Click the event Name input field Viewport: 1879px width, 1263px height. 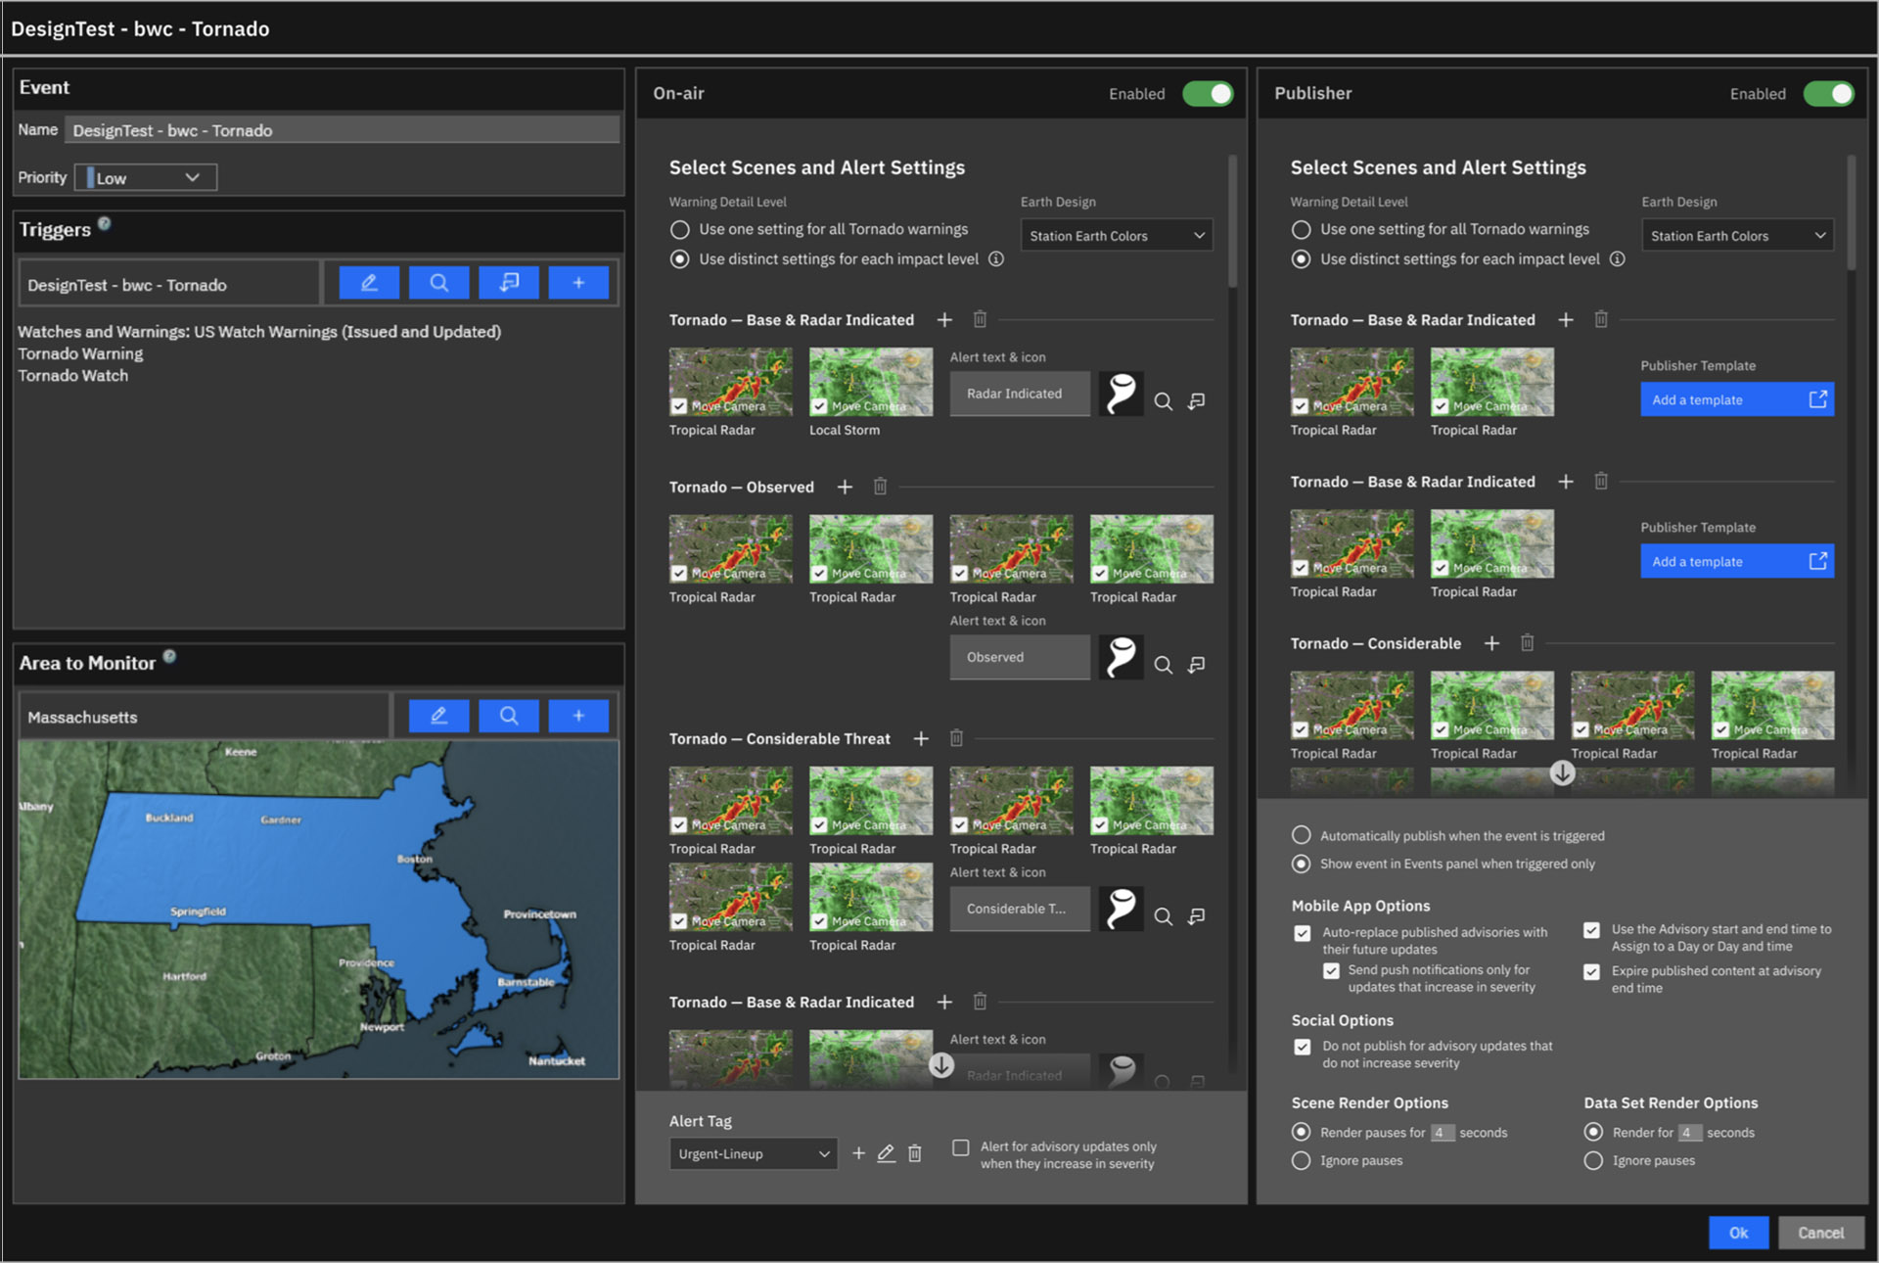tap(342, 130)
